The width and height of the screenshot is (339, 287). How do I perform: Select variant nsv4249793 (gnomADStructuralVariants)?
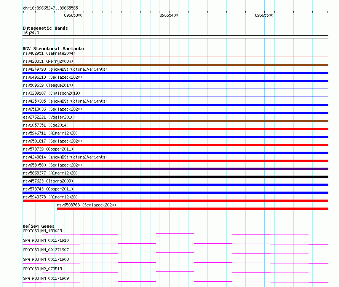(x=65, y=69)
